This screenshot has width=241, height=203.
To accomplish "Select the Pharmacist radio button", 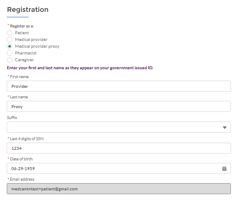I will [x=10, y=53].
